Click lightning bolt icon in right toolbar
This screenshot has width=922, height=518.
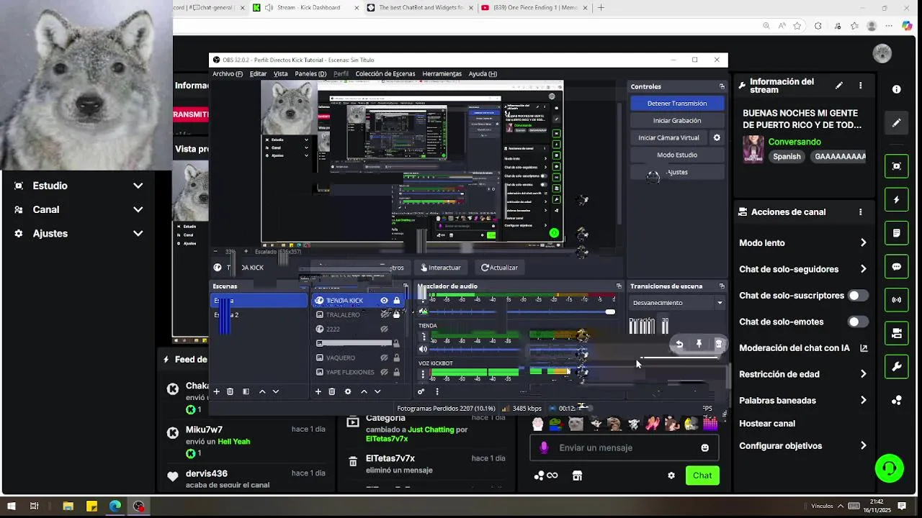(896, 199)
